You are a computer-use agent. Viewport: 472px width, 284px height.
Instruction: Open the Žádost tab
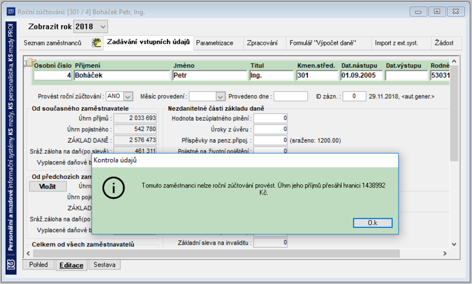click(x=444, y=43)
